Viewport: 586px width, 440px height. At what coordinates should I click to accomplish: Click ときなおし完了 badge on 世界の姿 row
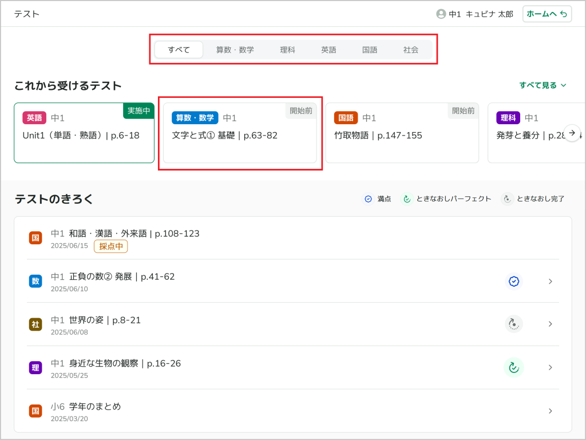pos(514,324)
